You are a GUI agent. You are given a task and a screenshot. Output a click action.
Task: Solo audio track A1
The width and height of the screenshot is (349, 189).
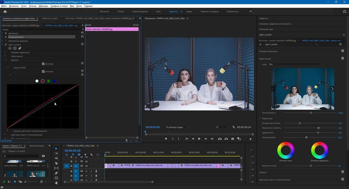[91, 171]
